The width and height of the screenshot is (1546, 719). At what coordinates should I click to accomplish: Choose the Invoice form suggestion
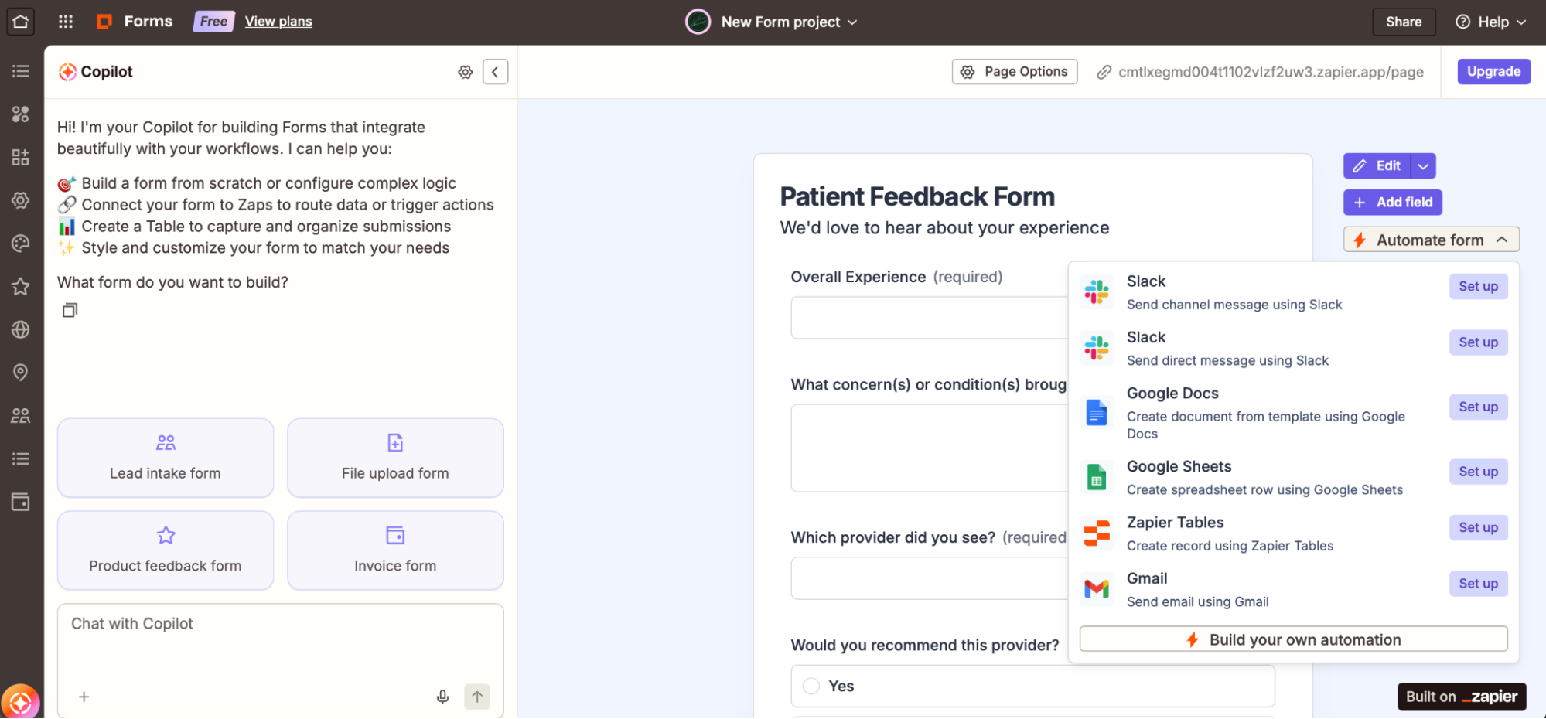pyautogui.click(x=395, y=550)
